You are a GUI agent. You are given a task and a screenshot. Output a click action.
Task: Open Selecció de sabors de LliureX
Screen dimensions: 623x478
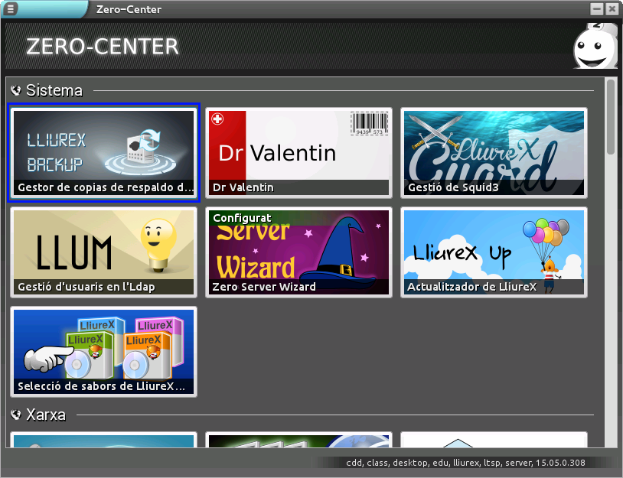point(104,351)
